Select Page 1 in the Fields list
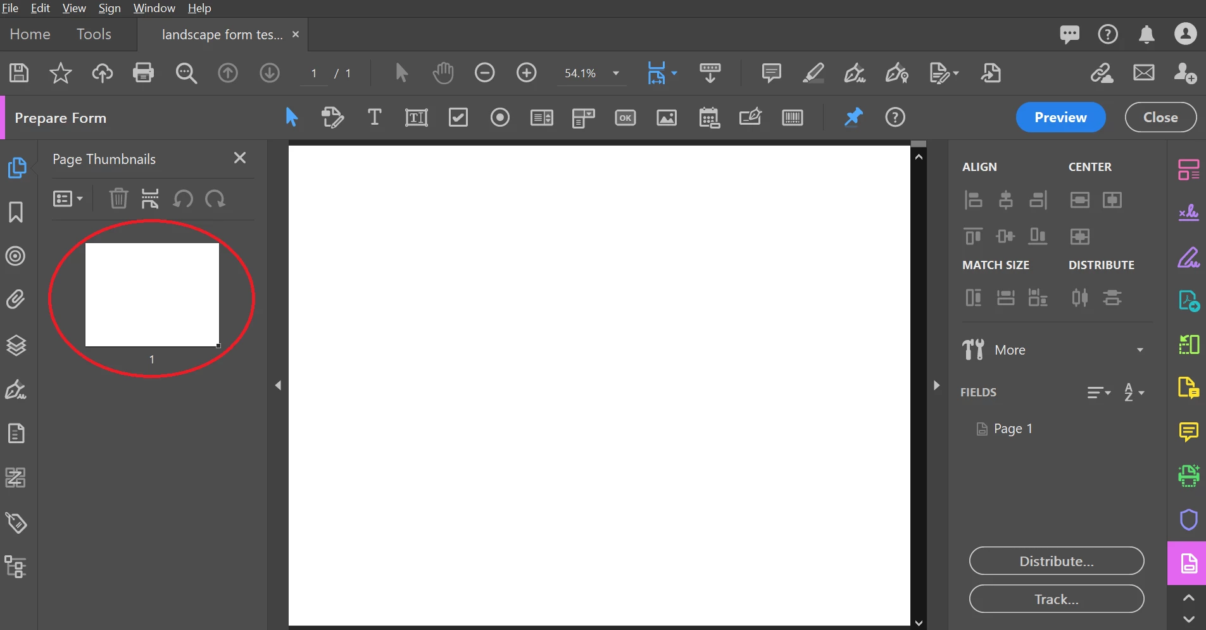This screenshot has width=1206, height=630. pyautogui.click(x=1013, y=429)
